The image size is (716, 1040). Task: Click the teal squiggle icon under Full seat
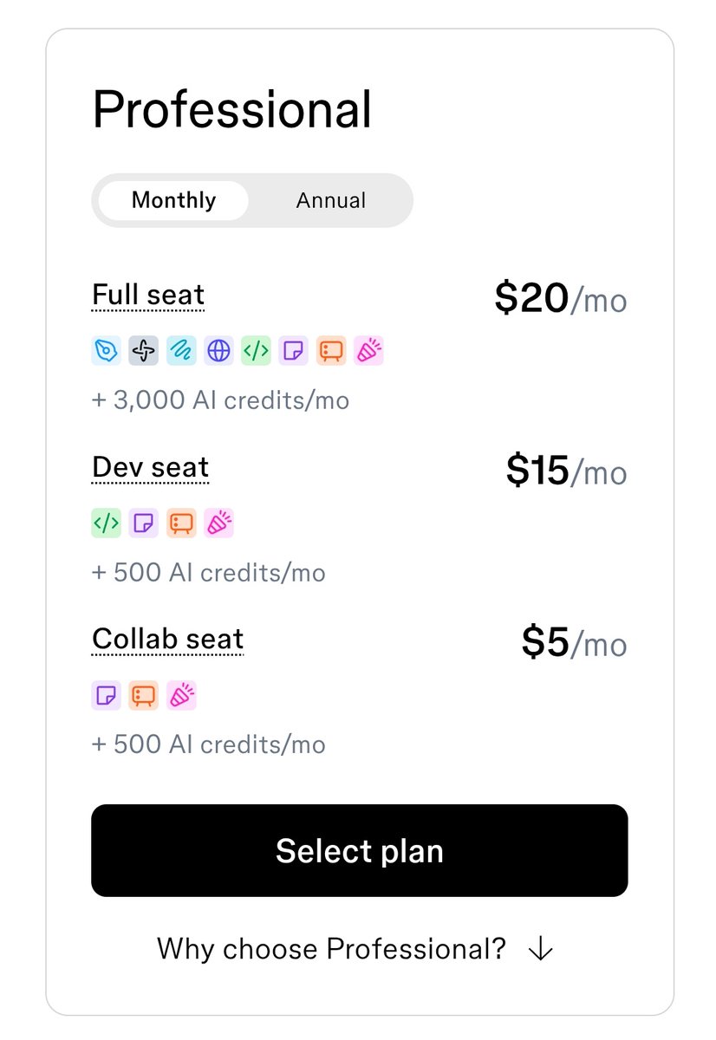pos(181,350)
